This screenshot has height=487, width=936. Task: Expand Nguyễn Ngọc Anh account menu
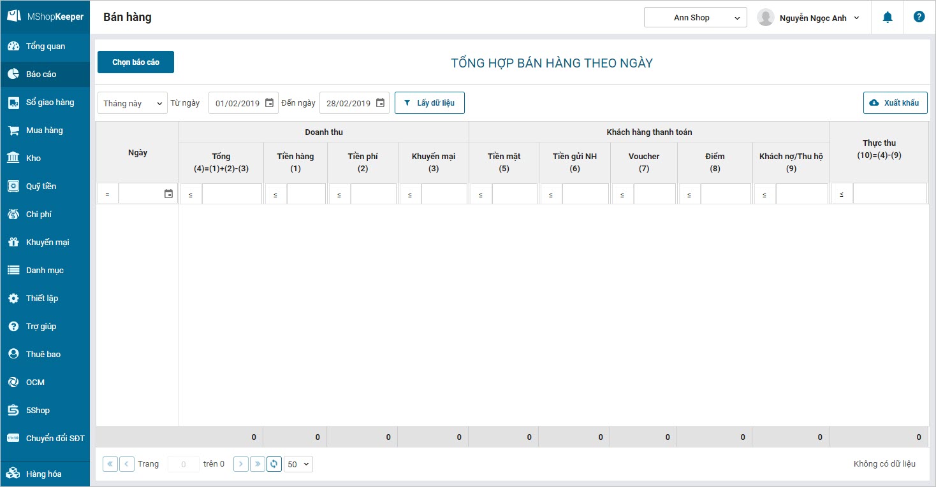pyautogui.click(x=819, y=18)
